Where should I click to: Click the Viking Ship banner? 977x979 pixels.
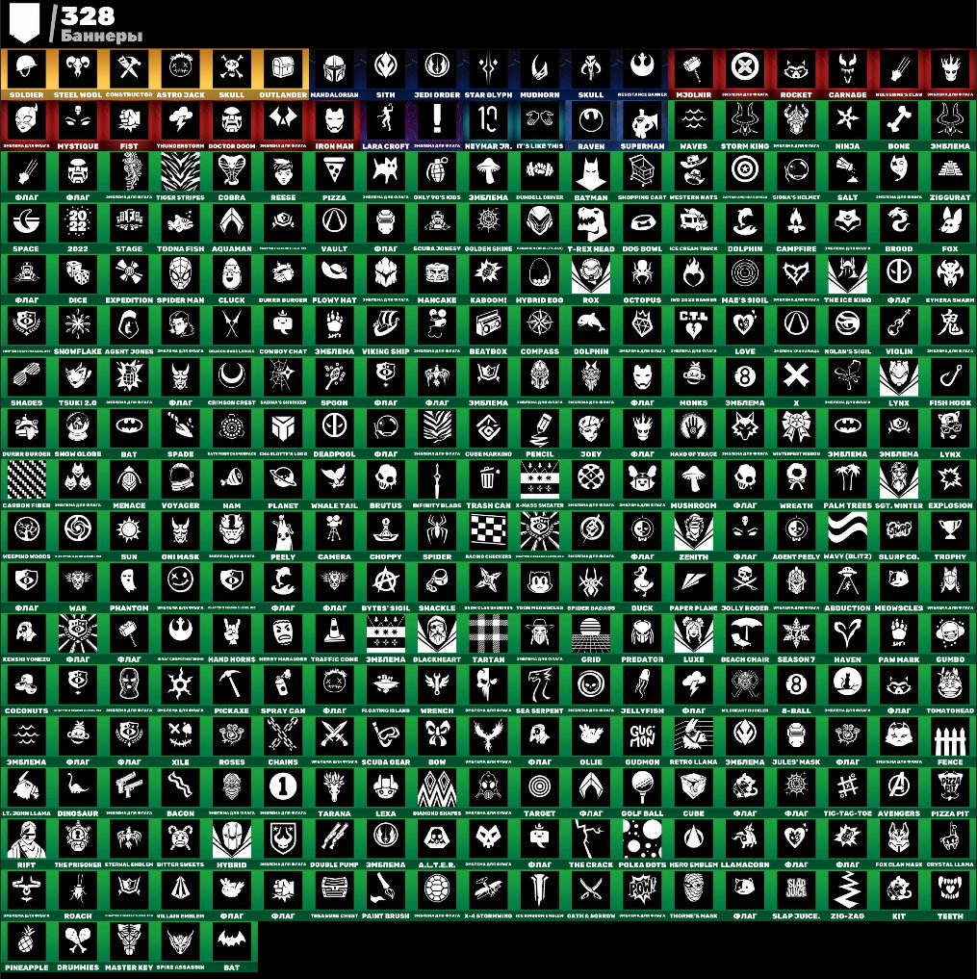click(386, 325)
